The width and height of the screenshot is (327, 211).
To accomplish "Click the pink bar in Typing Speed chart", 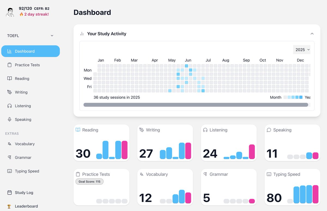I will click(316, 194).
